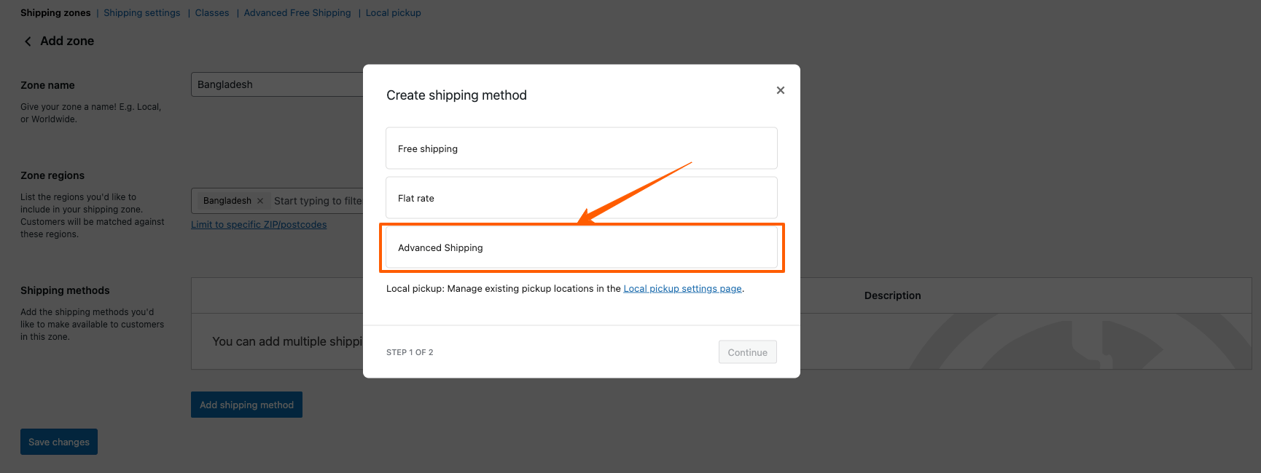Go to the Classes tab

[x=211, y=13]
